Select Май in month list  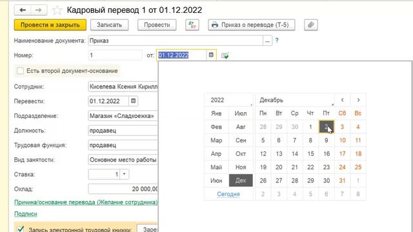coord(216,167)
